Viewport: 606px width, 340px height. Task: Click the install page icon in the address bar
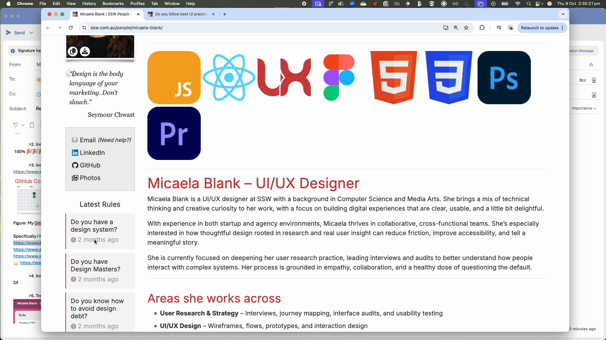coord(445,28)
